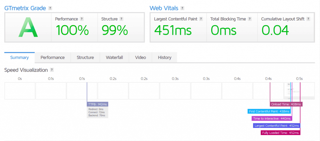
Task: Open the History tab
Action: pyautogui.click(x=164, y=58)
